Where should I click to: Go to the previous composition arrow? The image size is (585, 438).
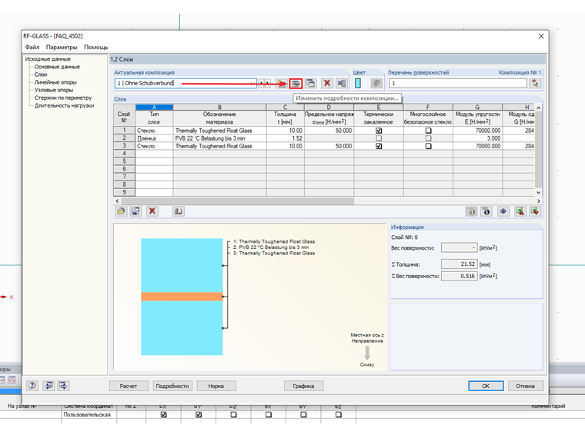click(x=261, y=84)
